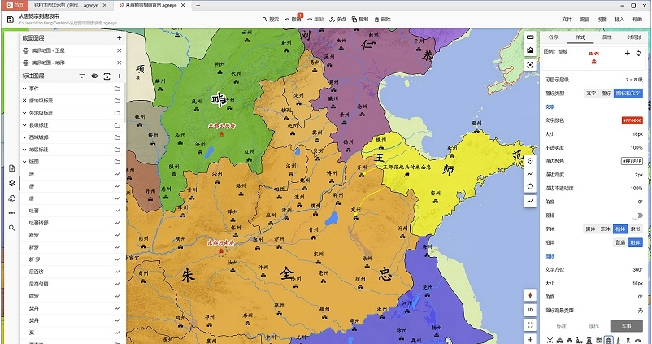Image resolution: width=652 pixels, height=344 pixels.
Task: Refresh the legend with the sync icon
Action: pyautogui.click(x=639, y=53)
